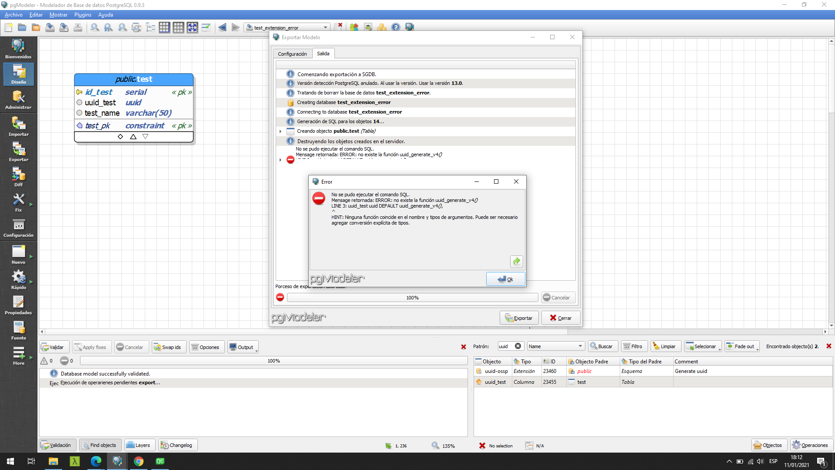This screenshot has width=835, height=470.
Task: Toggle the Layers panel at the bottom
Action: (139, 445)
